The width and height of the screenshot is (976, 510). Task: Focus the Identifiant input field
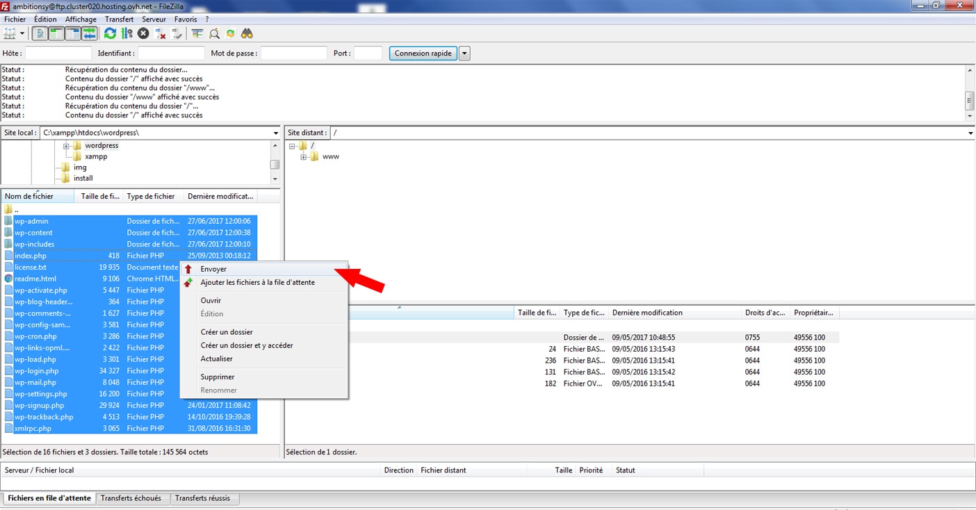171,53
